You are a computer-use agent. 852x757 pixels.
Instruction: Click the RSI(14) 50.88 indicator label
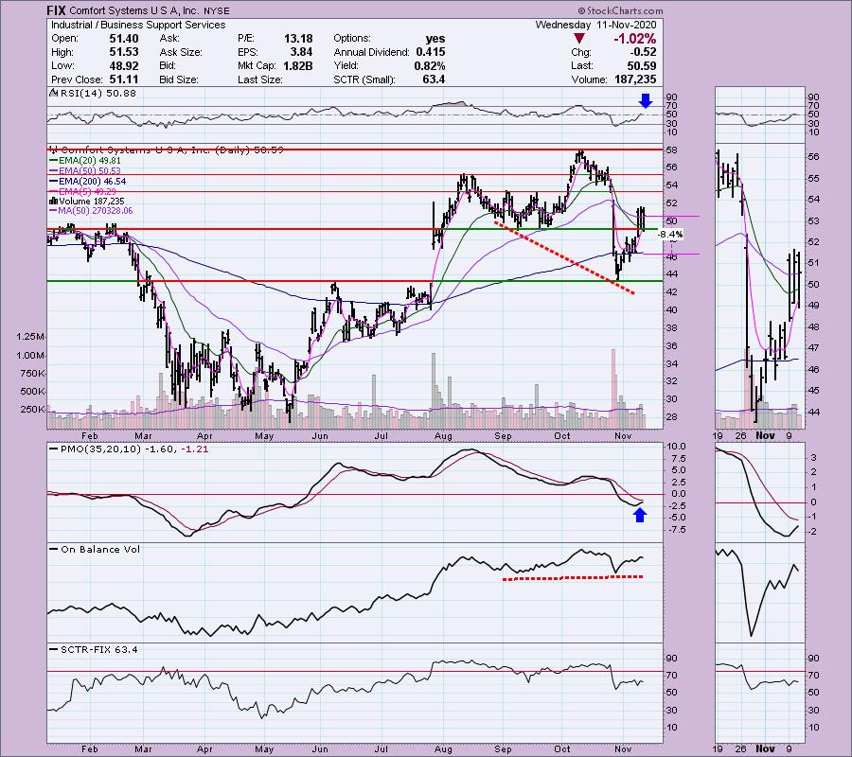pyautogui.click(x=94, y=94)
